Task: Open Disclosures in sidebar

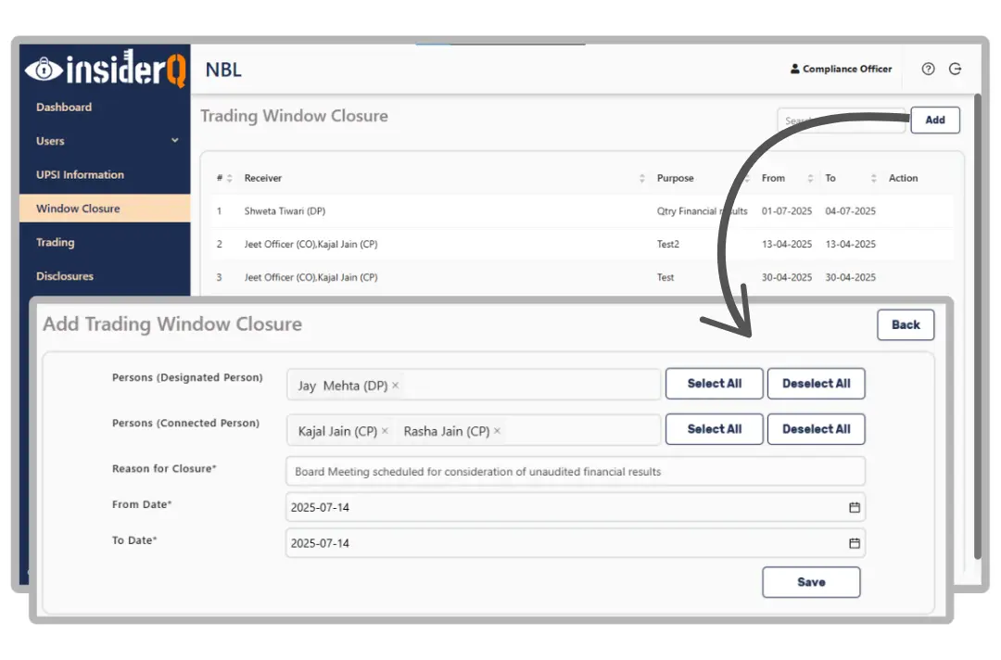Action: click(x=65, y=276)
